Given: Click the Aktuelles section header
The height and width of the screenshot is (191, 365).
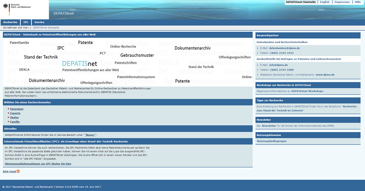Looking at the screenshot, I should coord(128,129).
